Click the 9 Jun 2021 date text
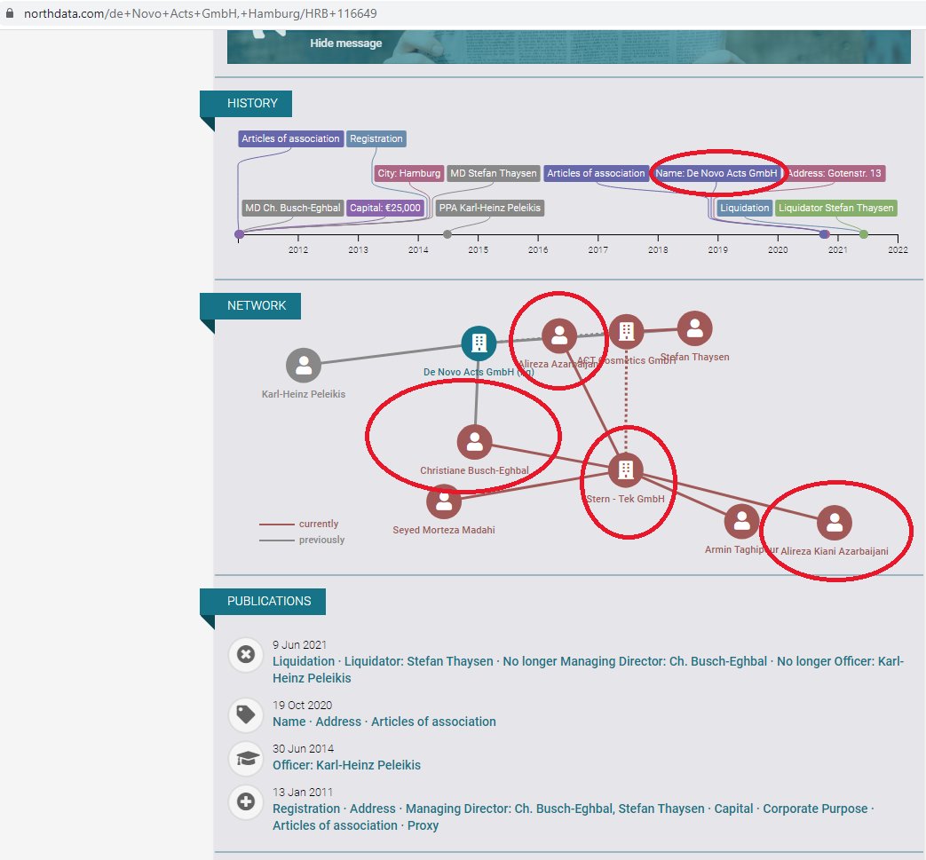 pos(299,645)
